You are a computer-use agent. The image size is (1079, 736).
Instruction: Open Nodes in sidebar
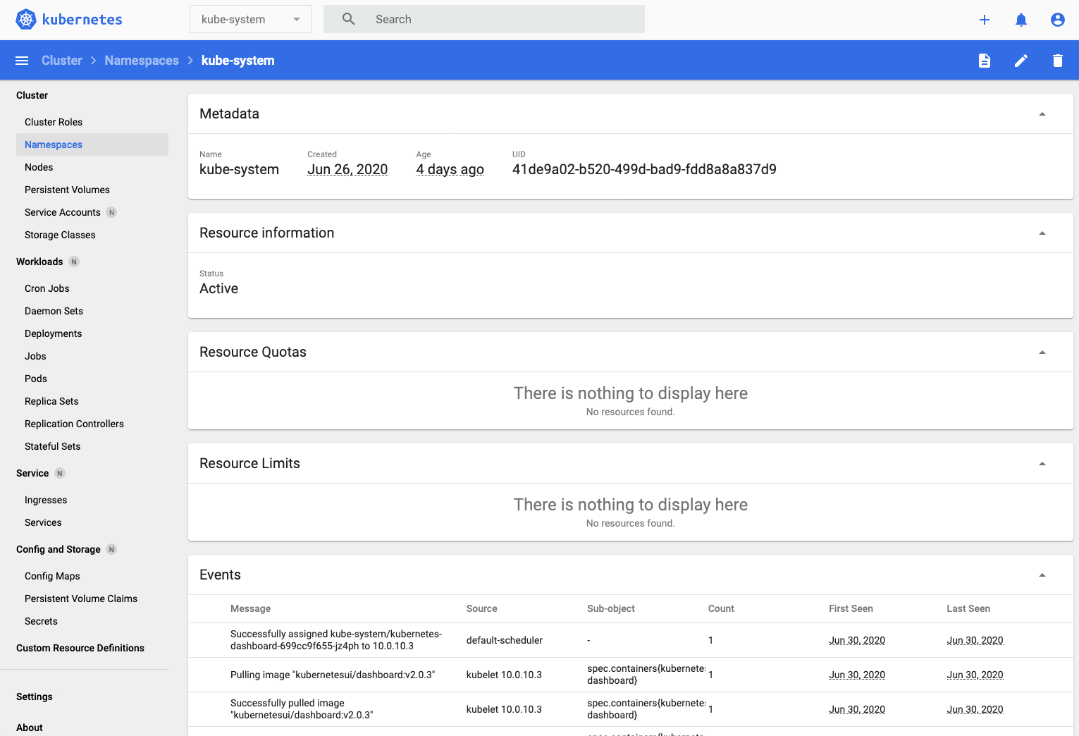[39, 167]
